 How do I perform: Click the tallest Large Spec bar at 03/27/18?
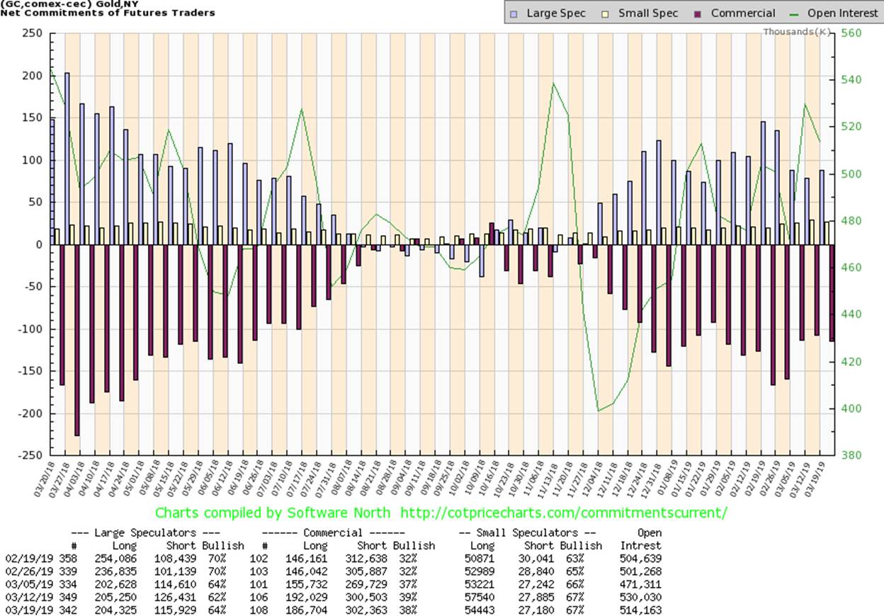pyautogui.click(x=67, y=158)
